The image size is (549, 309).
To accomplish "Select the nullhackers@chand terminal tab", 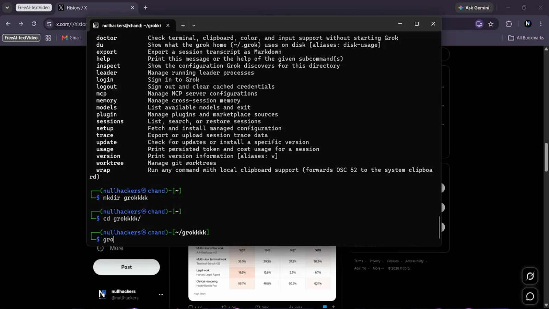I will tap(132, 25).
